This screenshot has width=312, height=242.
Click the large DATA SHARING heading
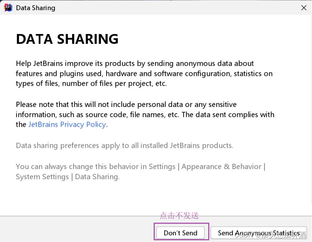[67, 39]
